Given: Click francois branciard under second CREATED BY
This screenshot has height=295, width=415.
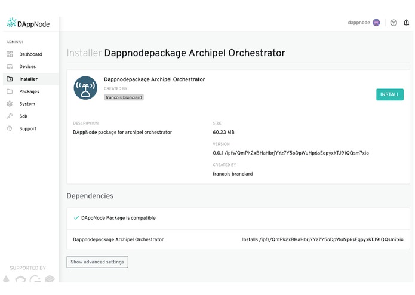Looking at the screenshot, I should (x=233, y=174).
